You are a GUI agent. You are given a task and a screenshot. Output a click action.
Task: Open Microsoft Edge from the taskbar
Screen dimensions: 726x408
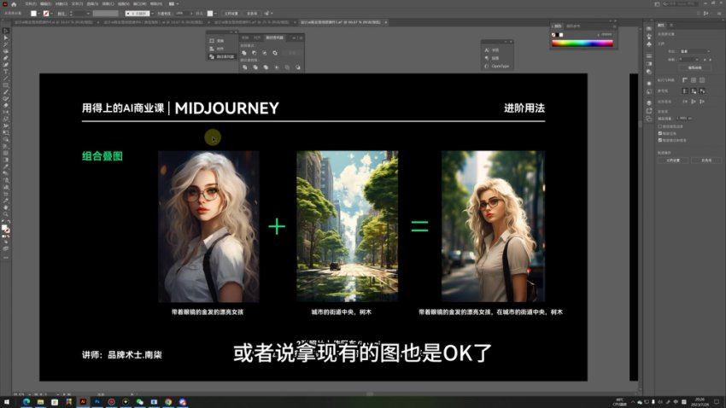click(26, 402)
